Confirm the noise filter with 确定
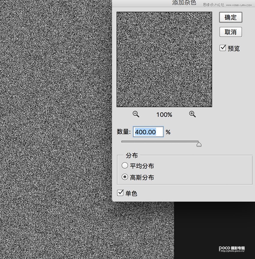The height and width of the screenshot is (259, 255). pos(230,17)
